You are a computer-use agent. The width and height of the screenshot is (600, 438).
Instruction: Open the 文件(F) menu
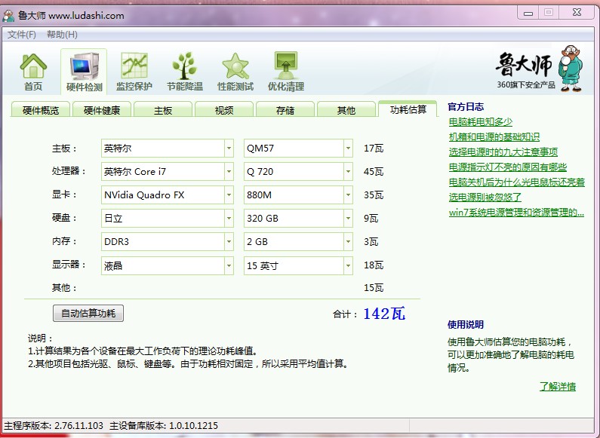point(21,35)
